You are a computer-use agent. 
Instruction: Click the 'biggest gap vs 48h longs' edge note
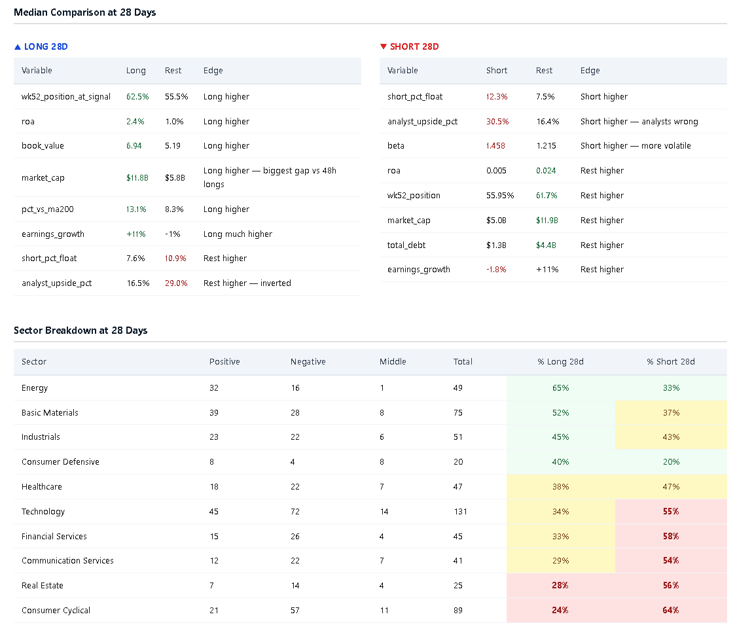270,177
